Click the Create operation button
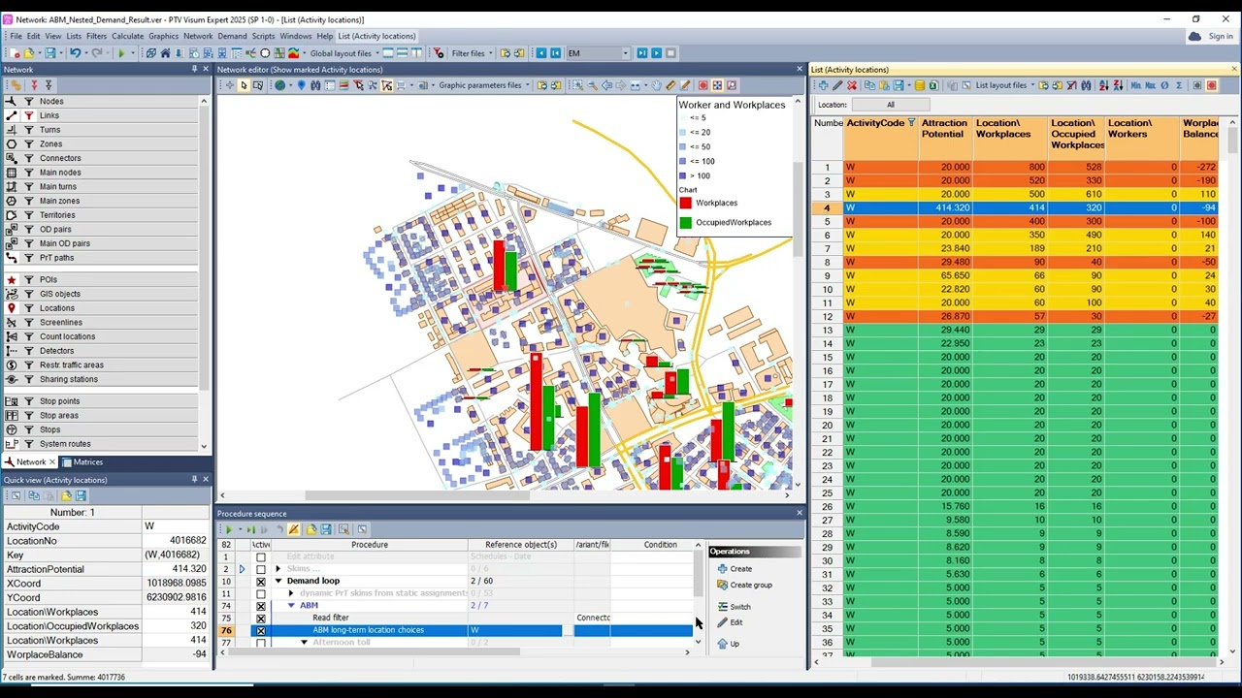 pyautogui.click(x=734, y=569)
